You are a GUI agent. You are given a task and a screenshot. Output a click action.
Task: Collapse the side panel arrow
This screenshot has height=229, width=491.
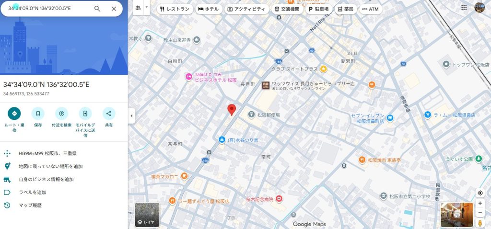(132, 115)
